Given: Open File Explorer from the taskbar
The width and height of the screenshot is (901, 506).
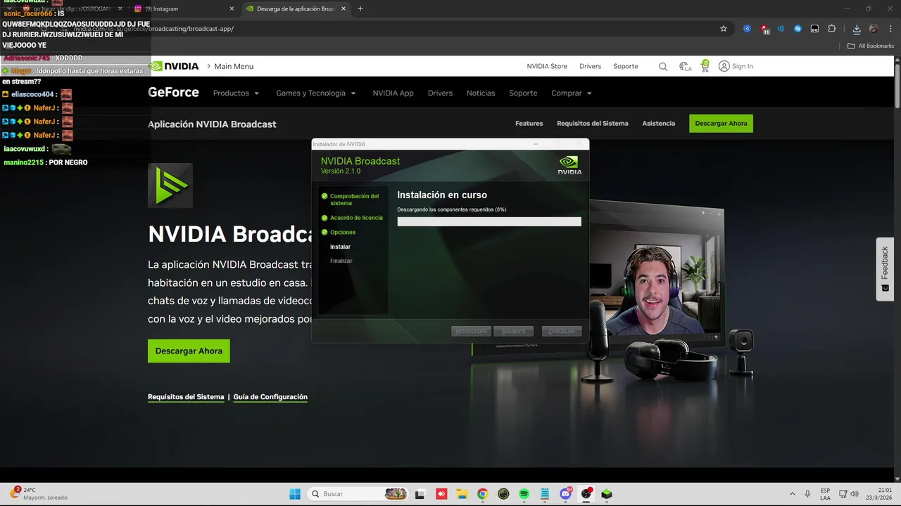Looking at the screenshot, I should [x=462, y=494].
